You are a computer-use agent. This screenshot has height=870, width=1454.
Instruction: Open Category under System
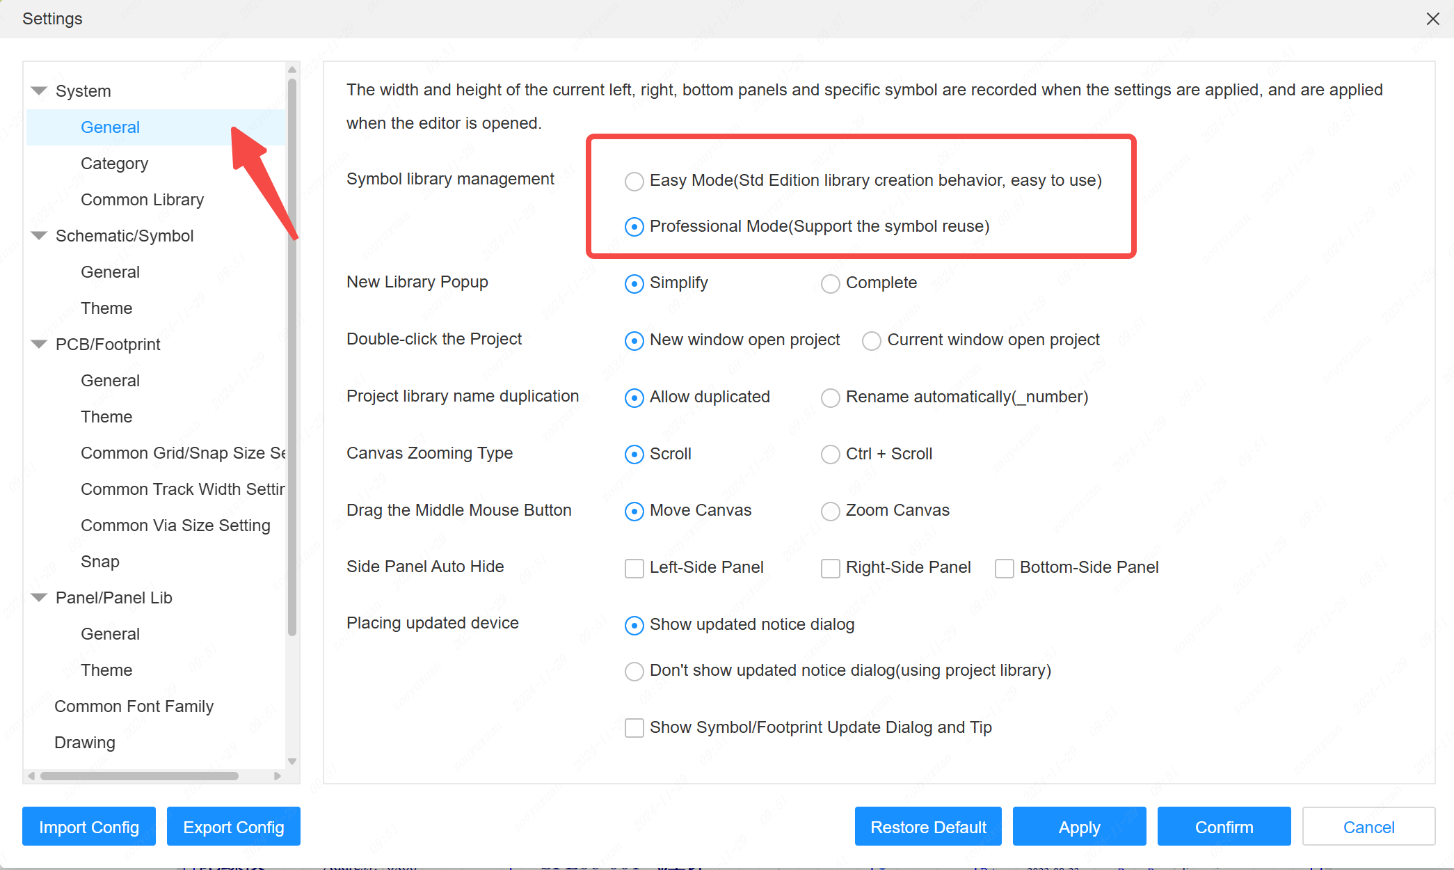pyautogui.click(x=114, y=164)
